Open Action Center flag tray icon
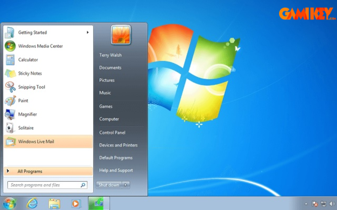This screenshot has height=210, width=337. point(315,204)
